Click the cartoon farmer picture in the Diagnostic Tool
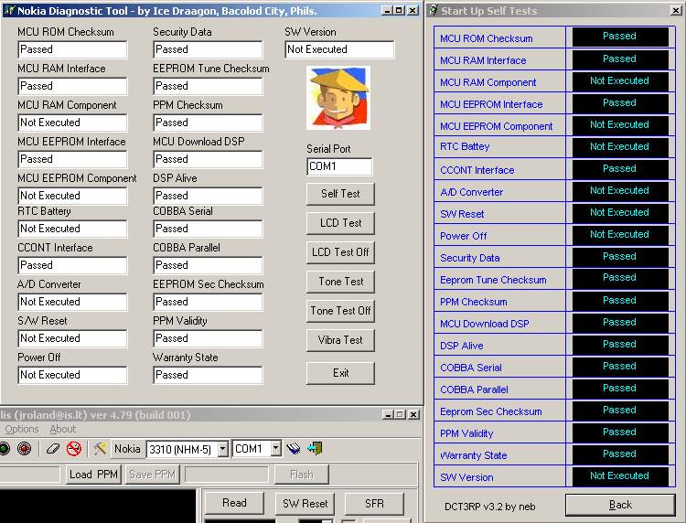 click(338, 98)
